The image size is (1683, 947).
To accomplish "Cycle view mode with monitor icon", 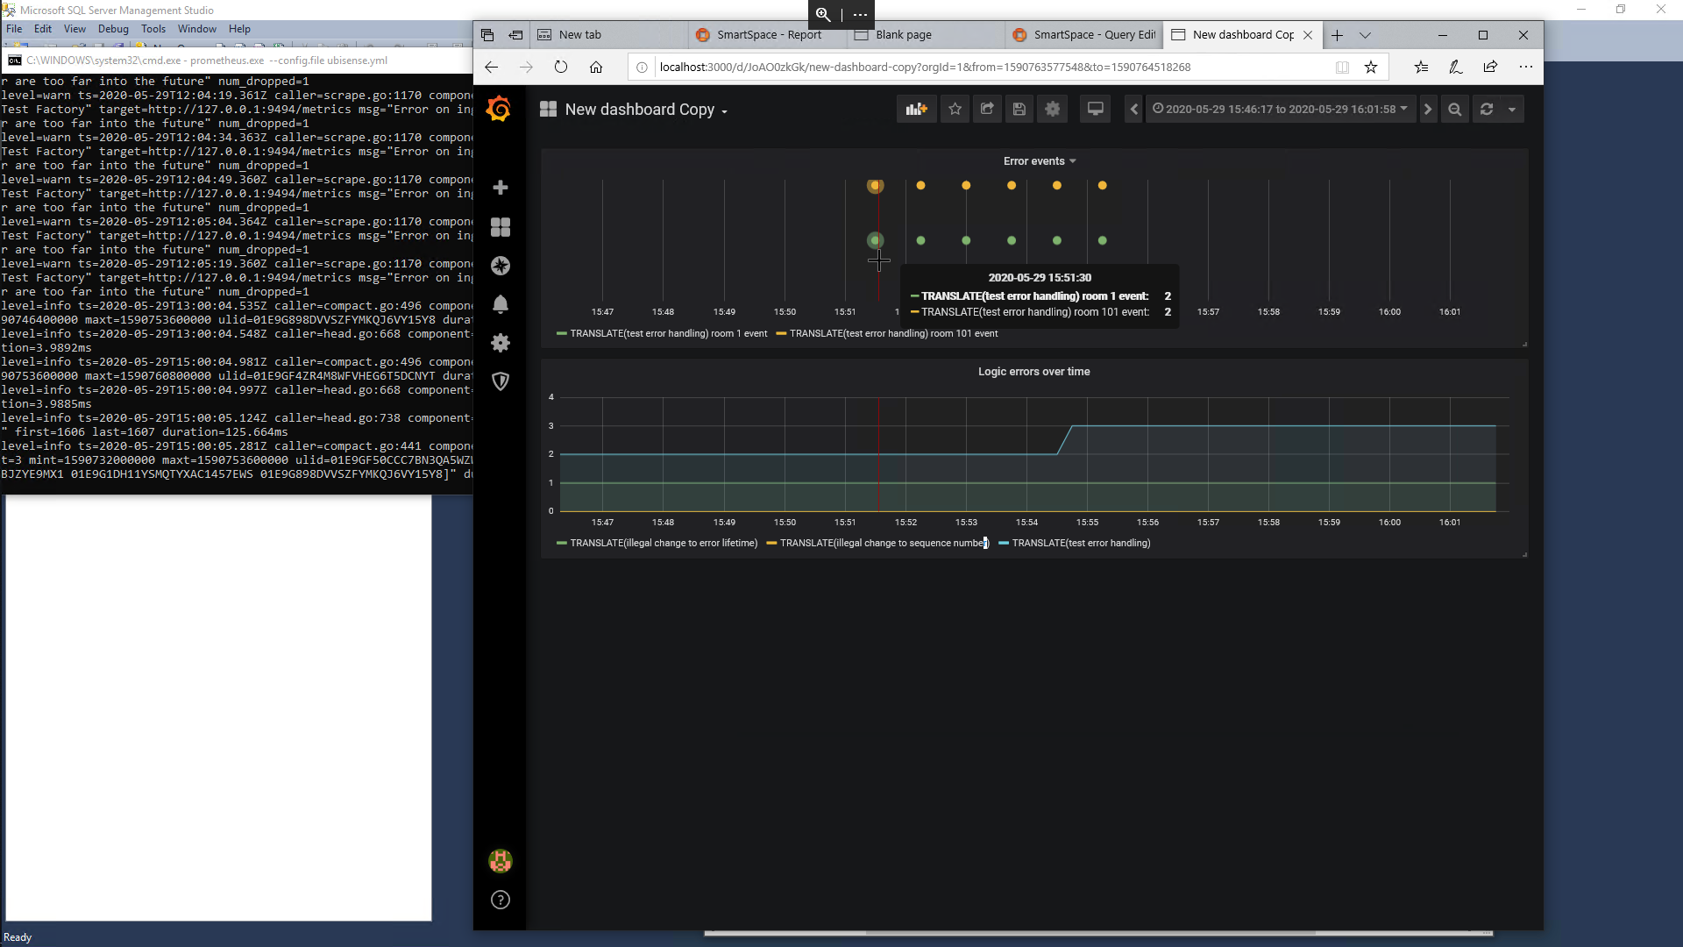I will pos(1096,109).
